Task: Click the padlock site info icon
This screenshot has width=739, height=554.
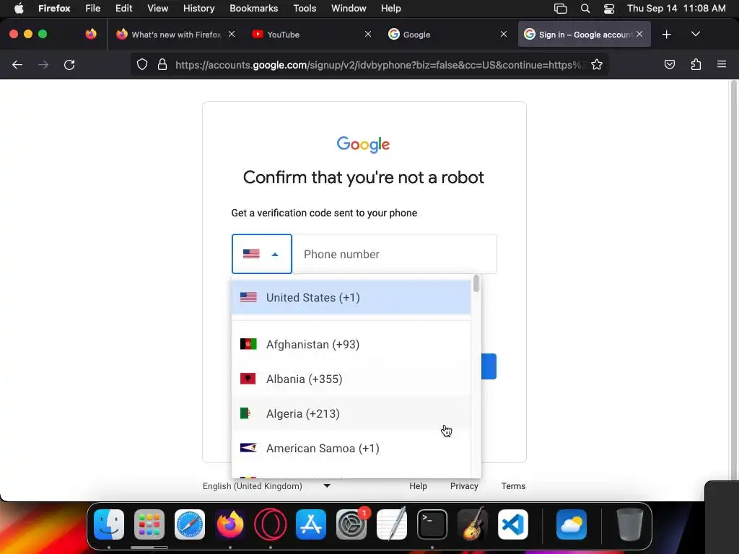Action: (x=162, y=64)
